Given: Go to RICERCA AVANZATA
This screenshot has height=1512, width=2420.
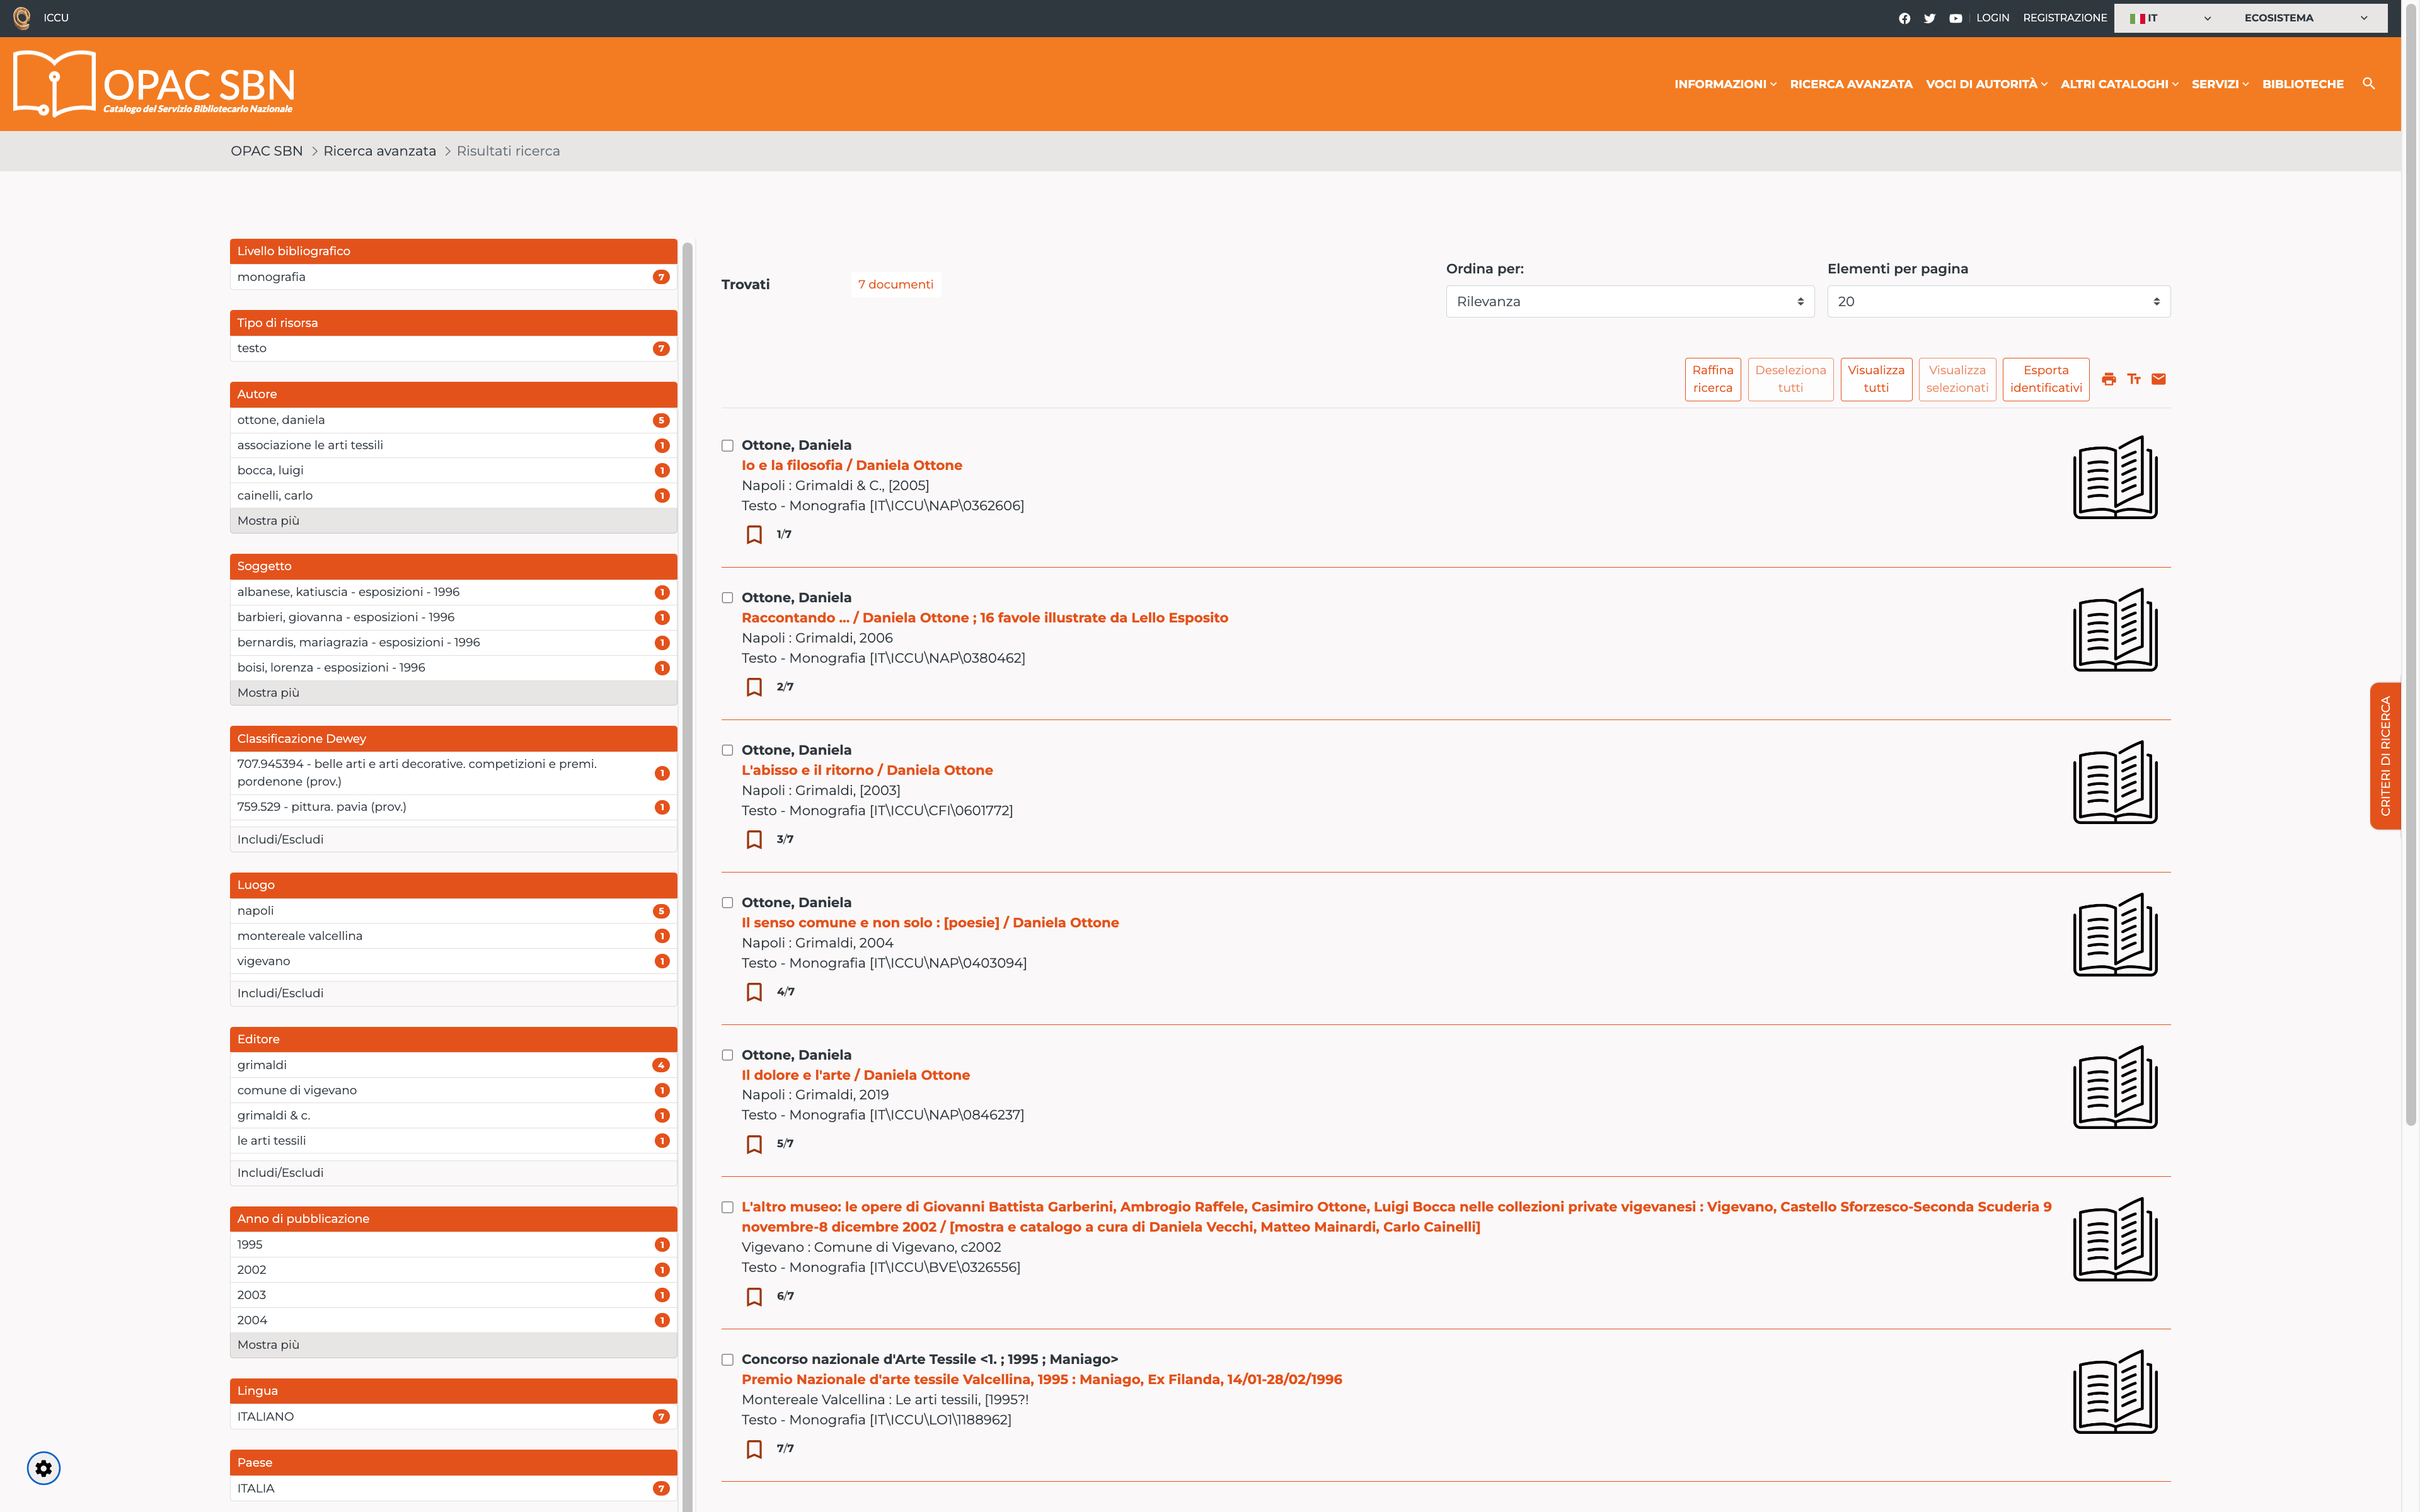Looking at the screenshot, I should point(1851,84).
